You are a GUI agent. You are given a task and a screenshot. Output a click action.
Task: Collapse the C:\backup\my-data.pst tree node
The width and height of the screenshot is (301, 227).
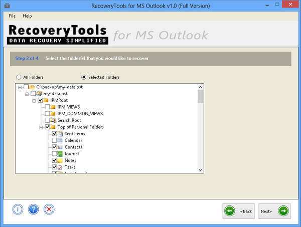pyautogui.click(x=20, y=87)
